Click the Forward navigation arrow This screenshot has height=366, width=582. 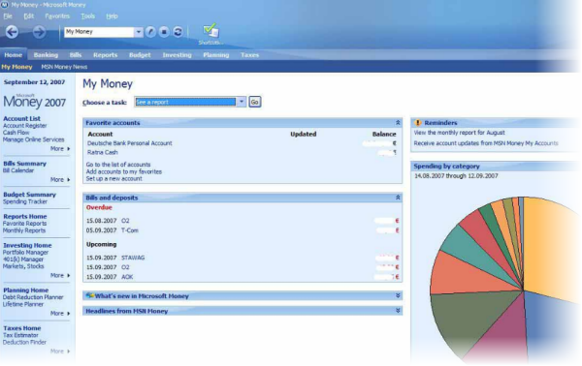(x=39, y=32)
